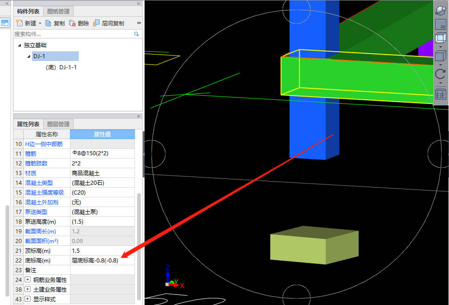Click the 属性值 column header
Viewport: 449px width, 305px height.
pos(102,134)
